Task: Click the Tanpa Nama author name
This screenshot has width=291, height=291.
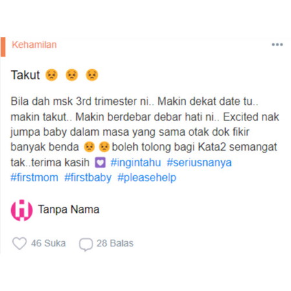Action: point(69,210)
